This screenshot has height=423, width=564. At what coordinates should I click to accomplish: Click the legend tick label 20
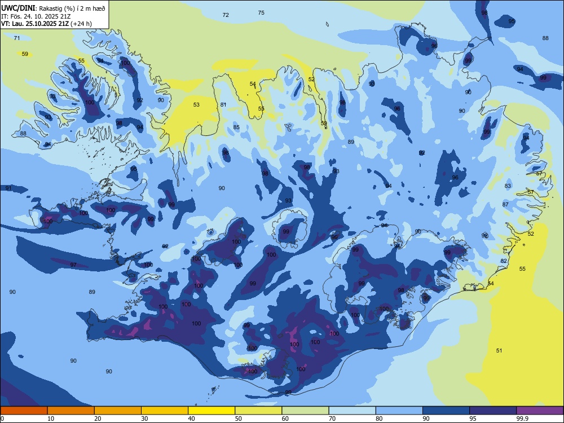point(98,418)
